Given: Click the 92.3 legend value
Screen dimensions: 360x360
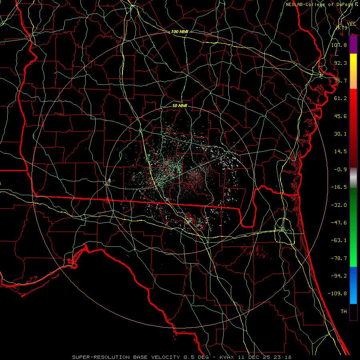Looking at the screenshot, I should click(340, 63).
